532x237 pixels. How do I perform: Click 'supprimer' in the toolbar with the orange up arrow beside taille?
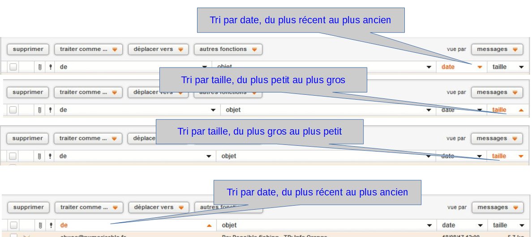28,93
